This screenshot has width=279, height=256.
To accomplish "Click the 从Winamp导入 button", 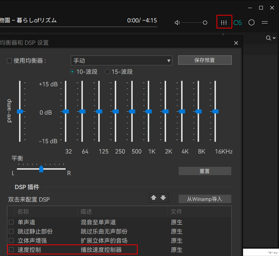I will [x=205, y=199].
